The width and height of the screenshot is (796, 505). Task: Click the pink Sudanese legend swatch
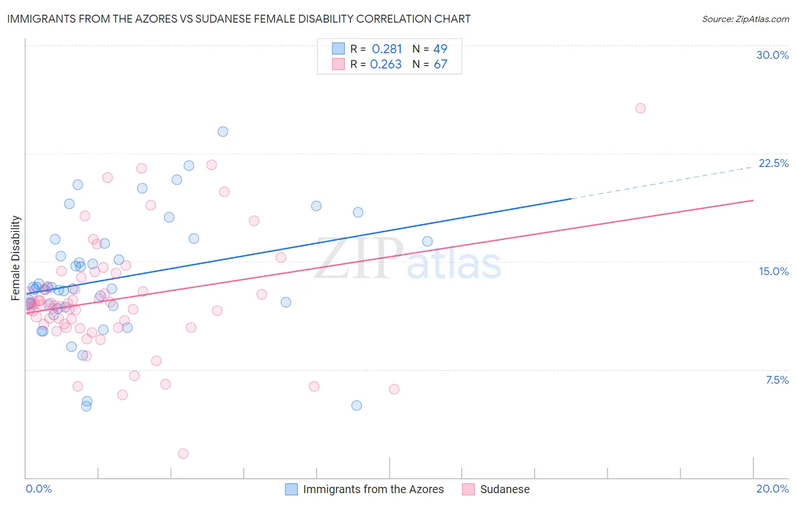(468, 489)
